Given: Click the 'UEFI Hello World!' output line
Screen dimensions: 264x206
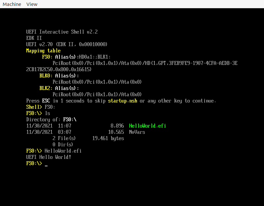Looking at the screenshot, I should tap(49, 157).
